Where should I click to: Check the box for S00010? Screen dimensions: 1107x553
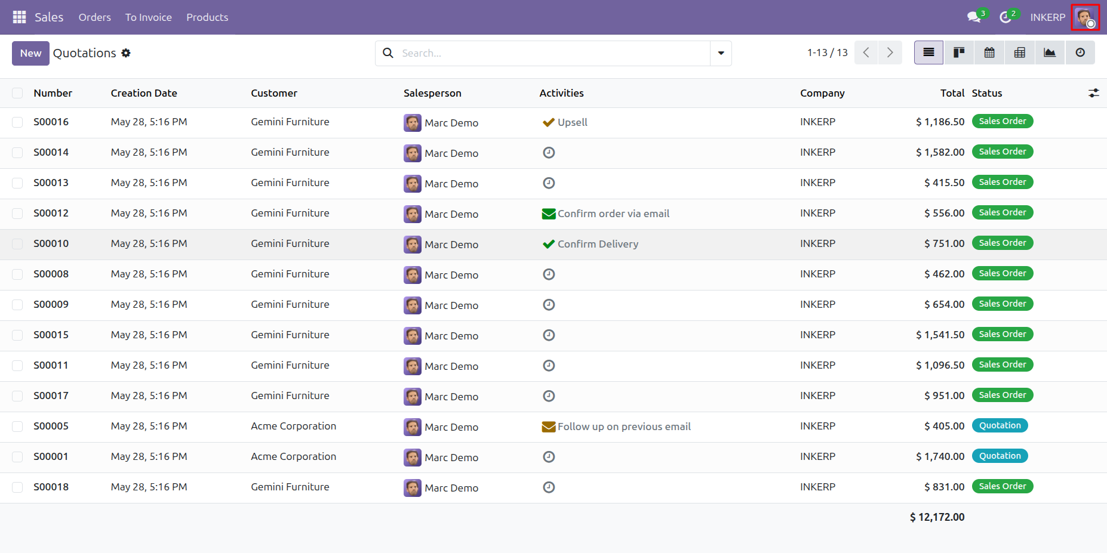[x=17, y=244]
